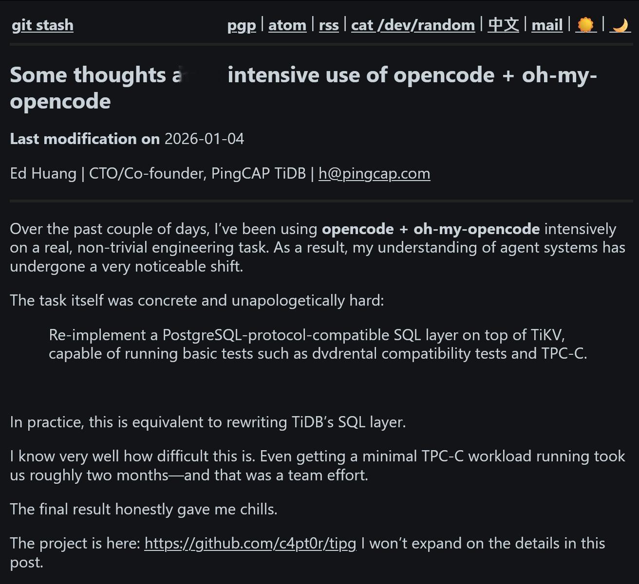639x584 pixels.
Task: Click bold "opencode + oh-my-opencode" in first paragraph
Action: tap(431, 229)
